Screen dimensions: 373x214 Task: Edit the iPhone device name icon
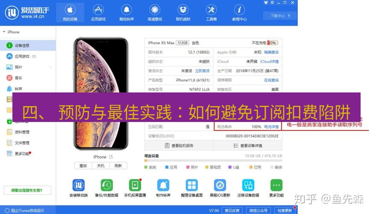[111, 157]
